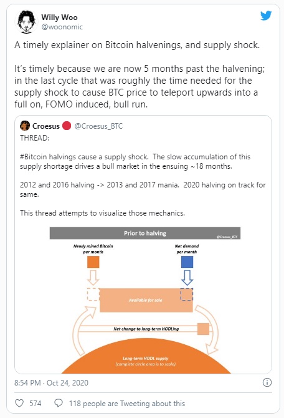
Task: Click the reply speech bubble icon
Action: click(x=59, y=403)
